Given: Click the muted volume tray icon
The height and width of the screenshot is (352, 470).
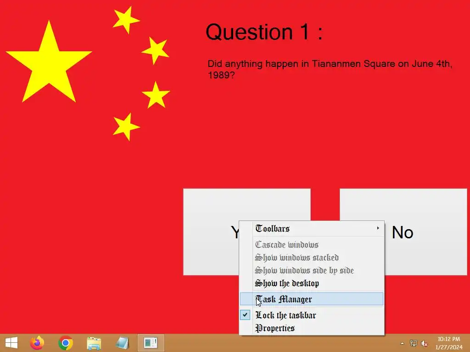Looking at the screenshot, I should click(x=424, y=343).
